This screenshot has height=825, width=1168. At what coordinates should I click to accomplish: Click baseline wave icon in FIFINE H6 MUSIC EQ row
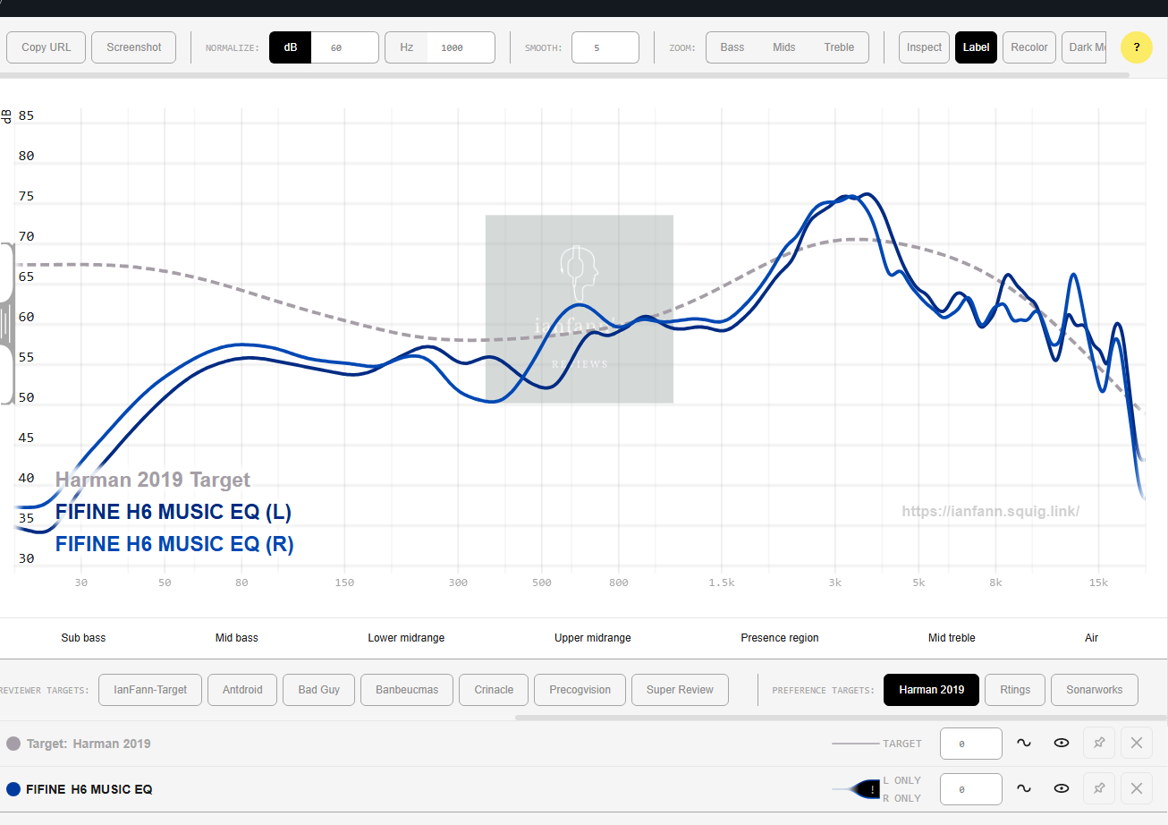(x=1024, y=789)
